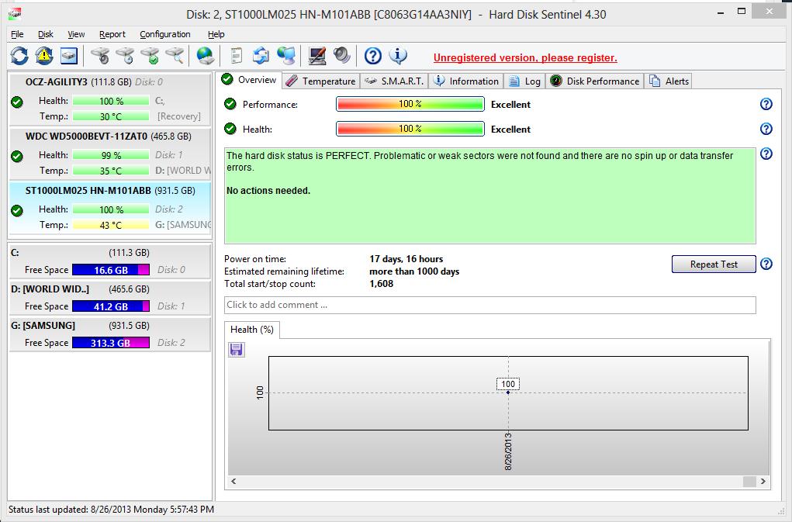Screen dimensions: 792x522
Task: Click the "17 days, 16 hours" power on value
Action: point(406,259)
